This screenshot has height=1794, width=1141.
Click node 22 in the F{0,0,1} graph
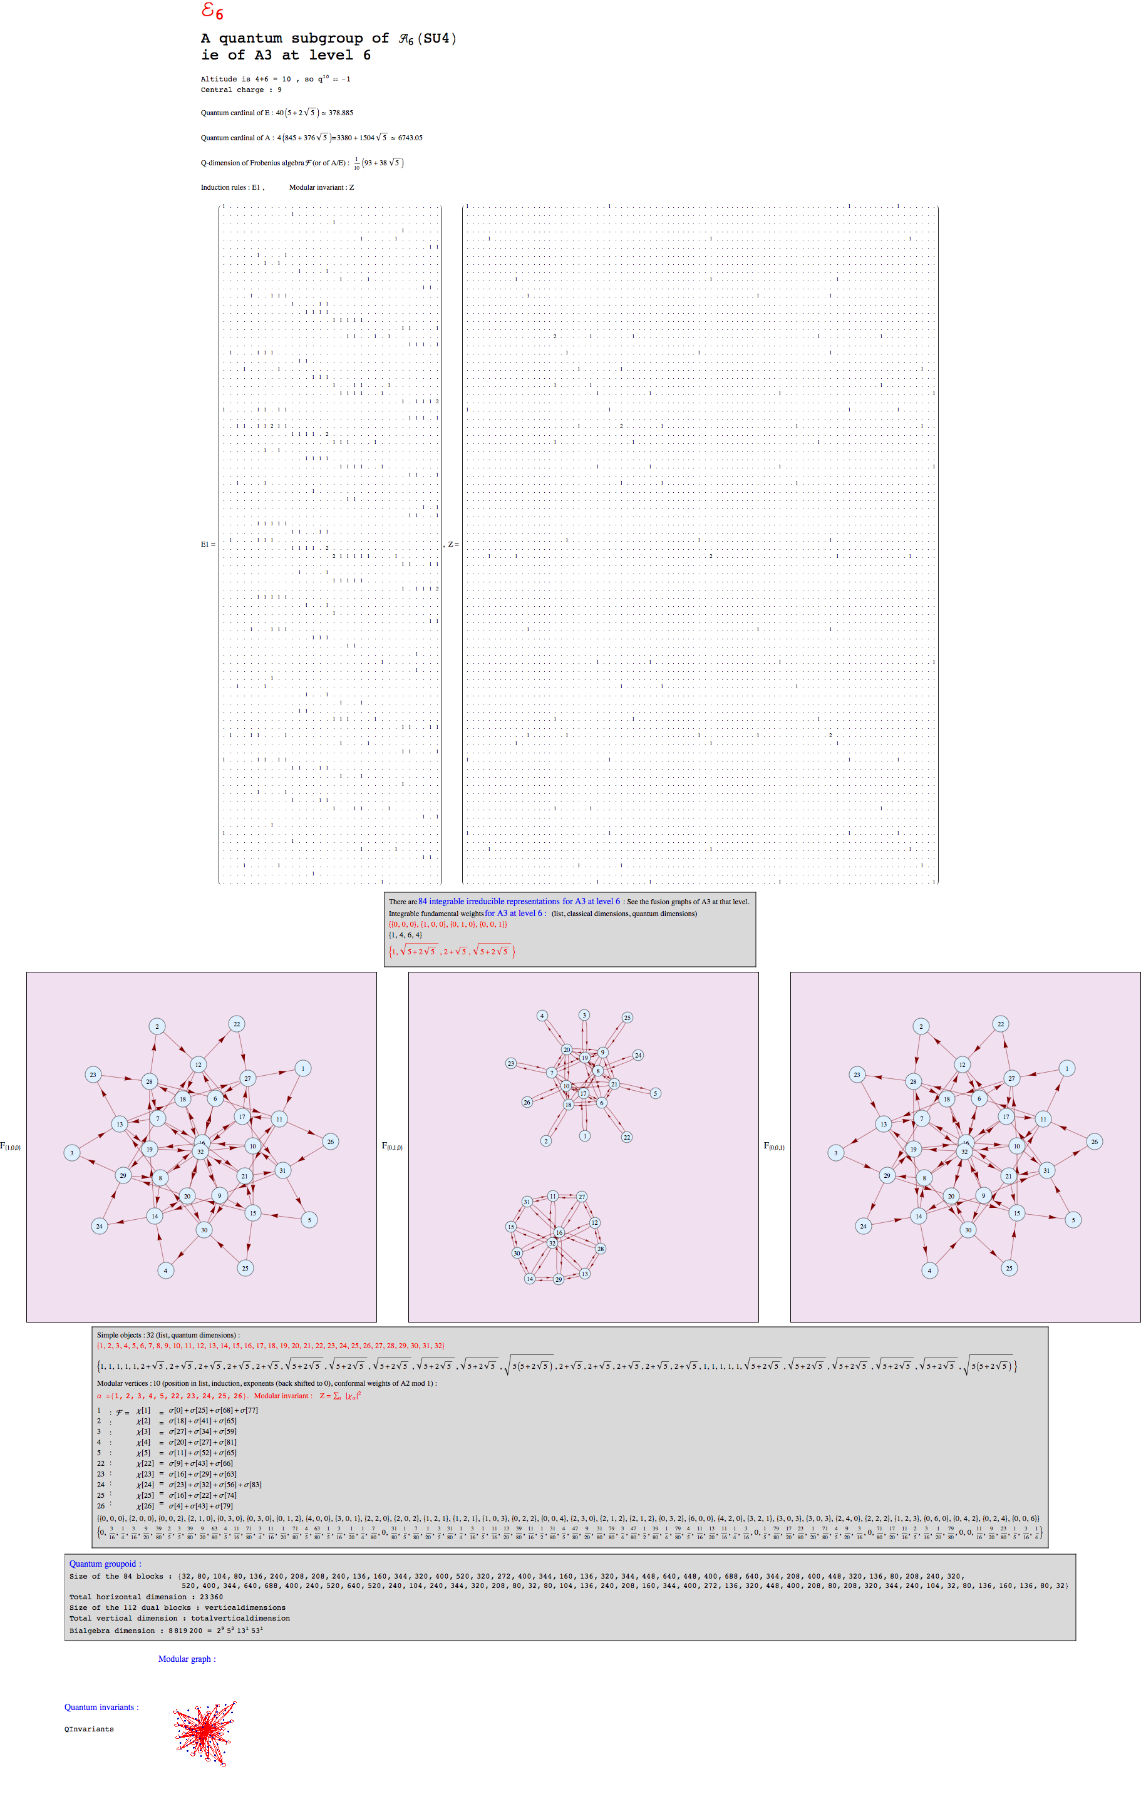click(x=1001, y=1024)
